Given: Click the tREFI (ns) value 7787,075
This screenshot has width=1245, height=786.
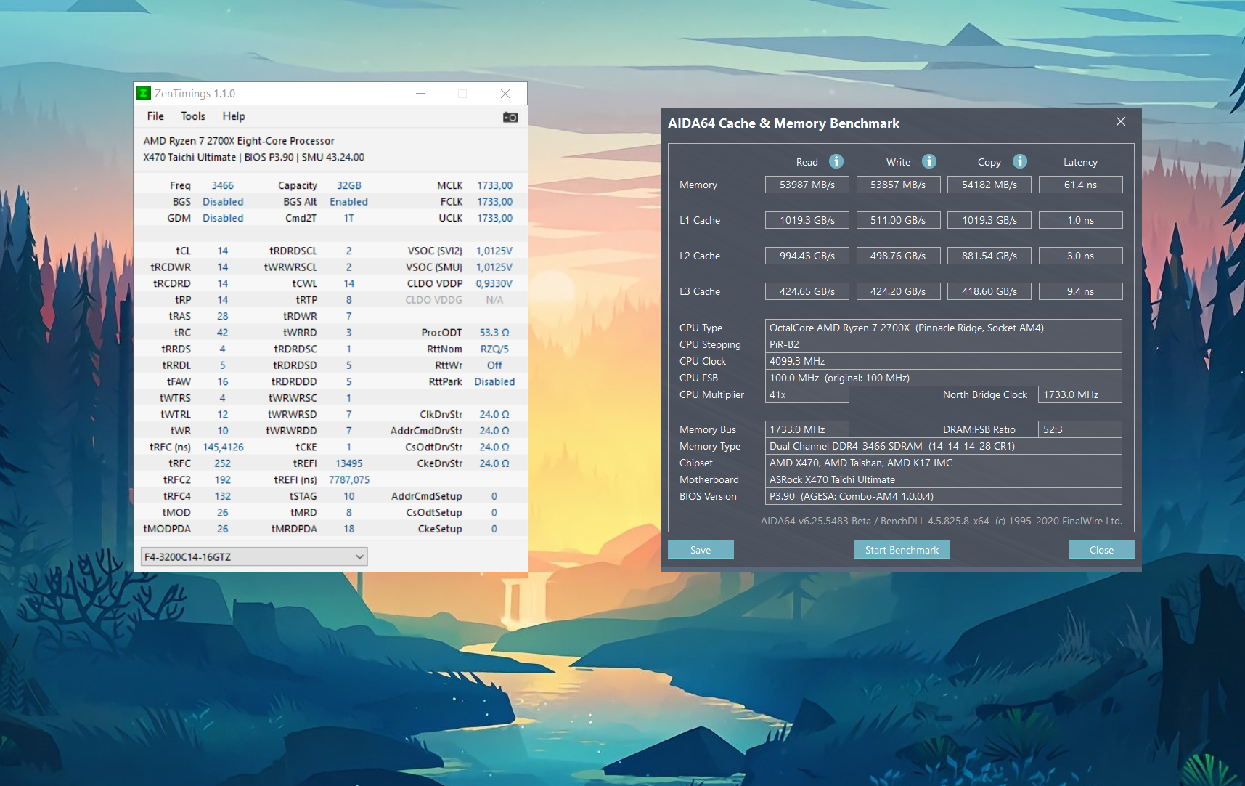Looking at the screenshot, I should 349,479.
